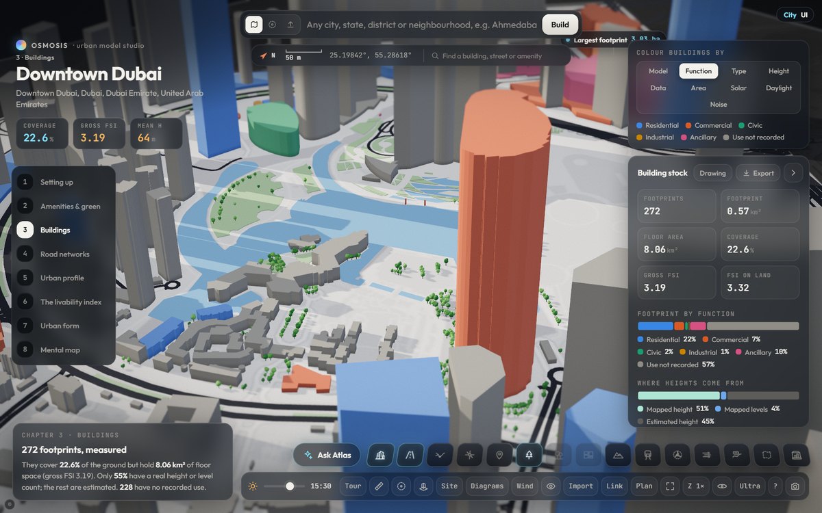822x513 pixels.
Task: Click the Plan view button
Action: click(x=644, y=486)
